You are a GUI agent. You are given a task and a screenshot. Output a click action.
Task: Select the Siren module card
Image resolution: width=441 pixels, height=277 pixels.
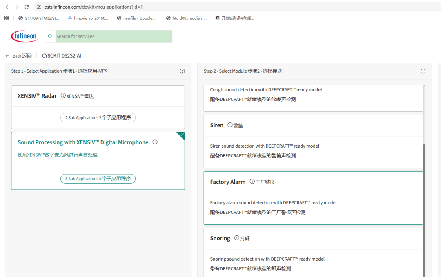313,142
